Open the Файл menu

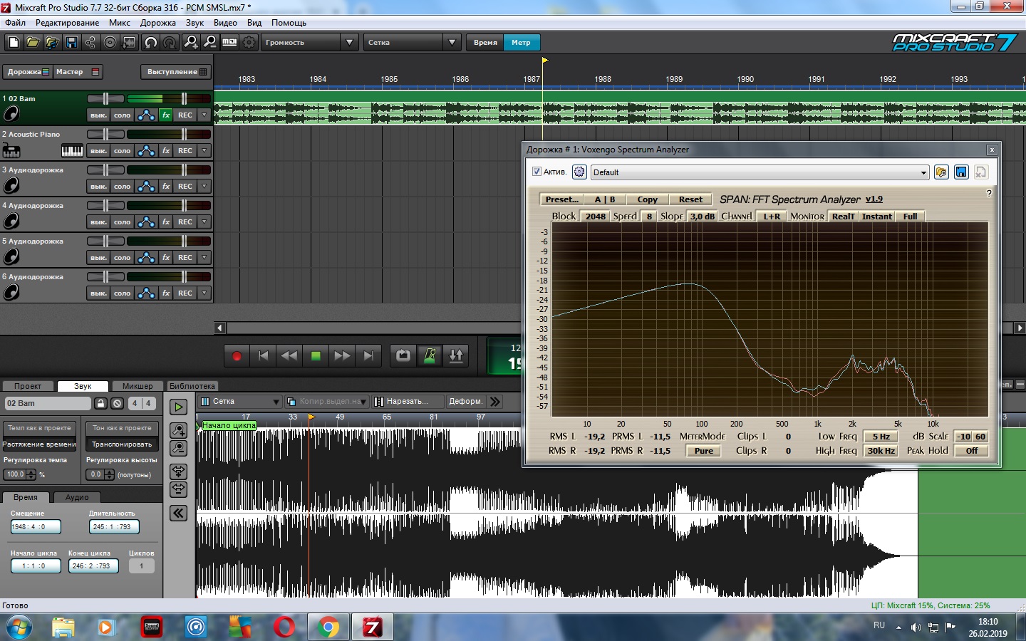coord(15,23)
